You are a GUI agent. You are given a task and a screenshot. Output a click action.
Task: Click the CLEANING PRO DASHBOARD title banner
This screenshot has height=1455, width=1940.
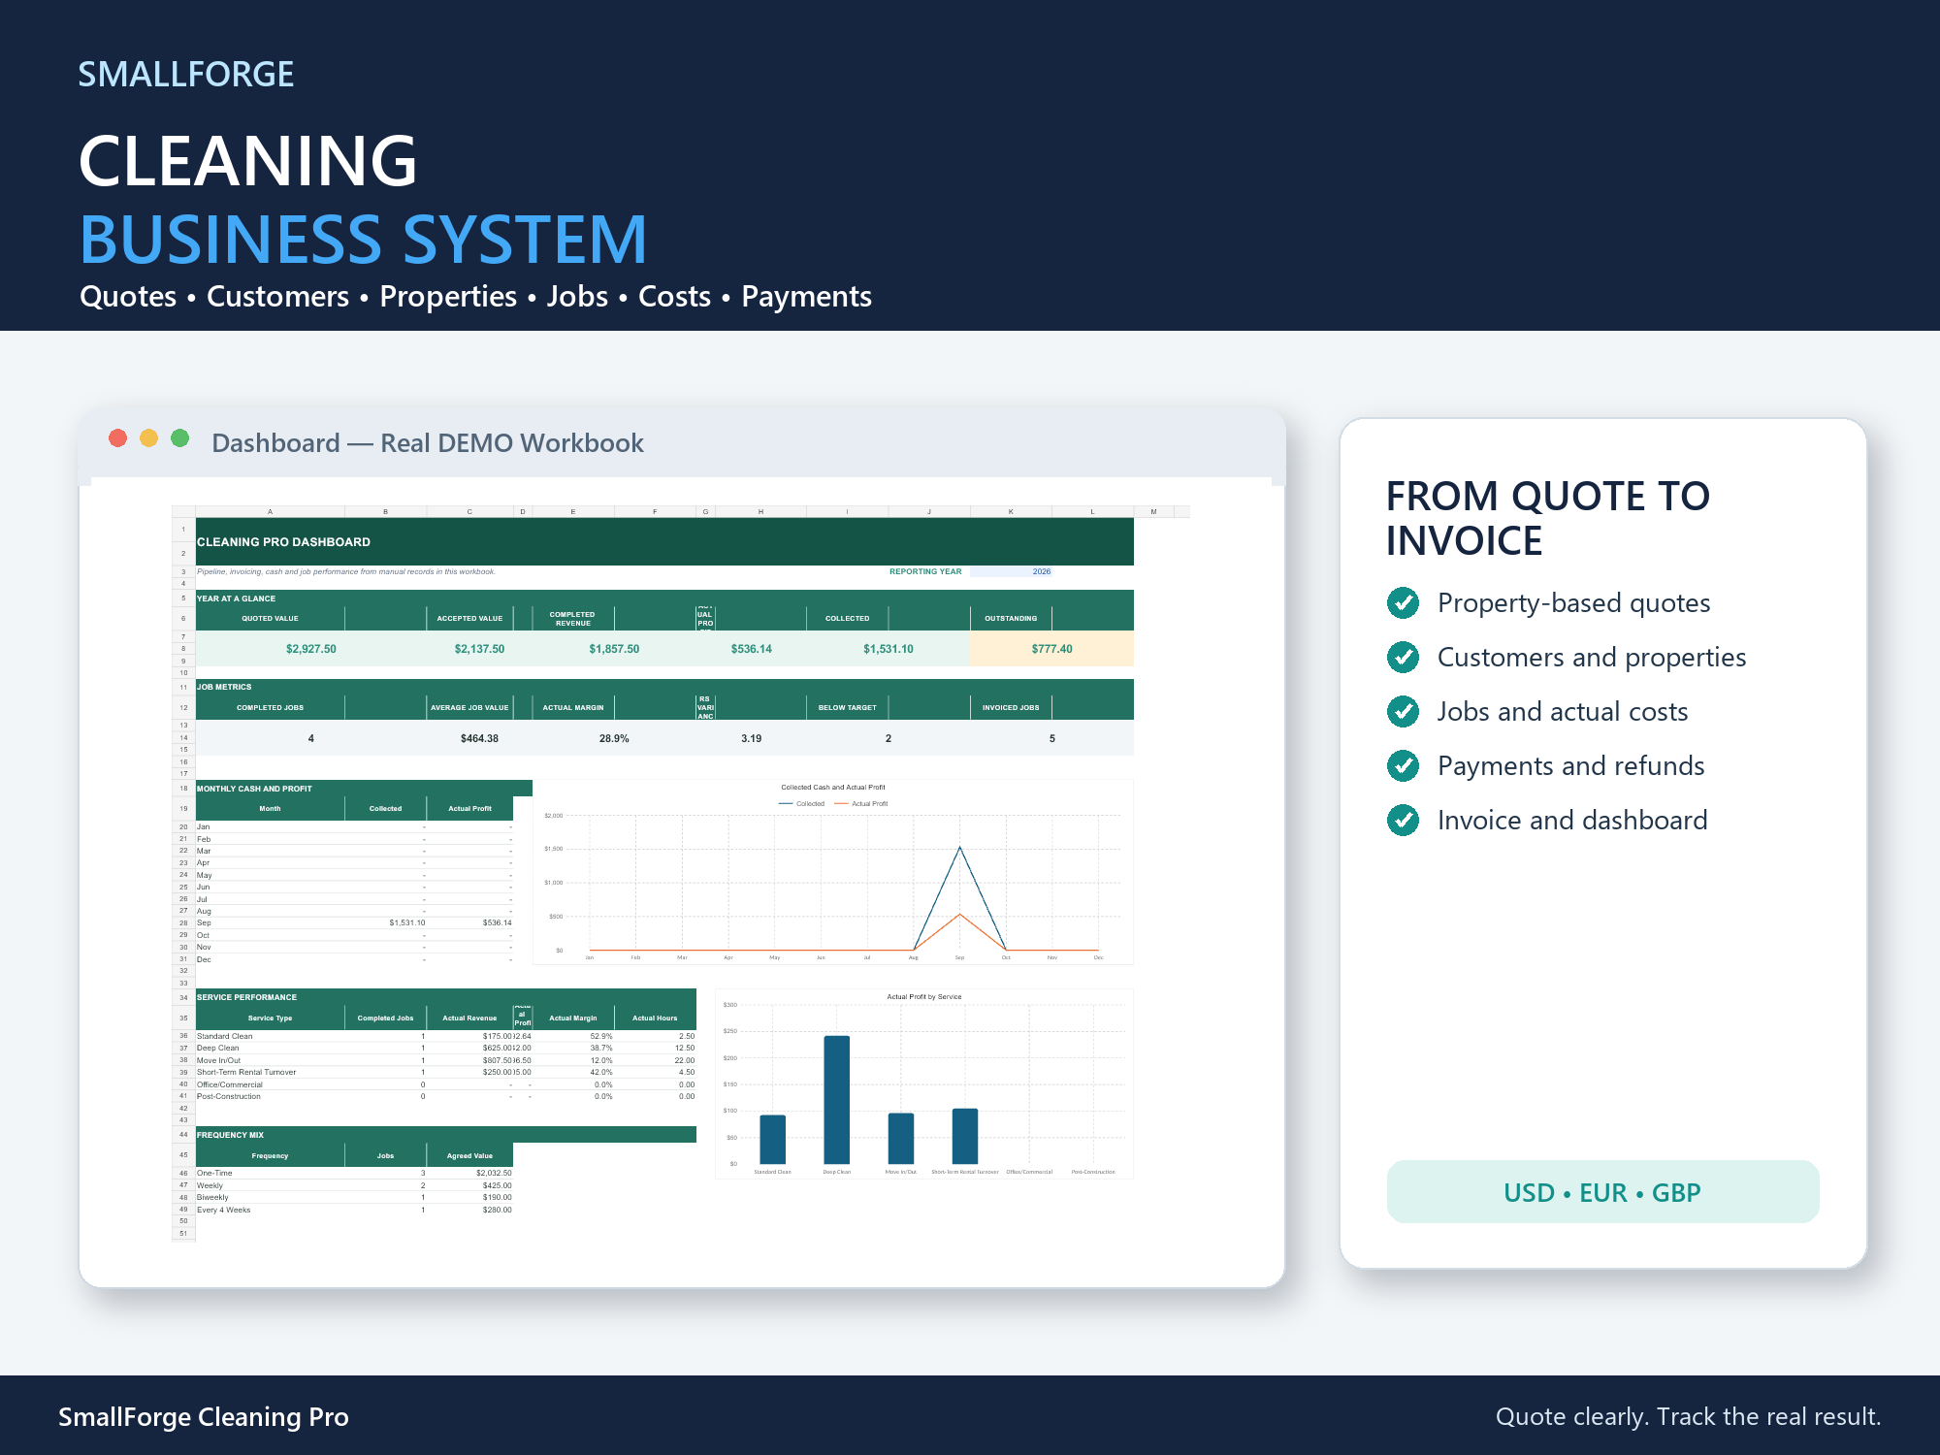point(664,541)
